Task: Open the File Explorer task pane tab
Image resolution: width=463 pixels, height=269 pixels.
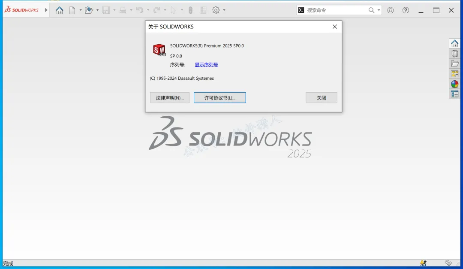Action: coord(454,63)
